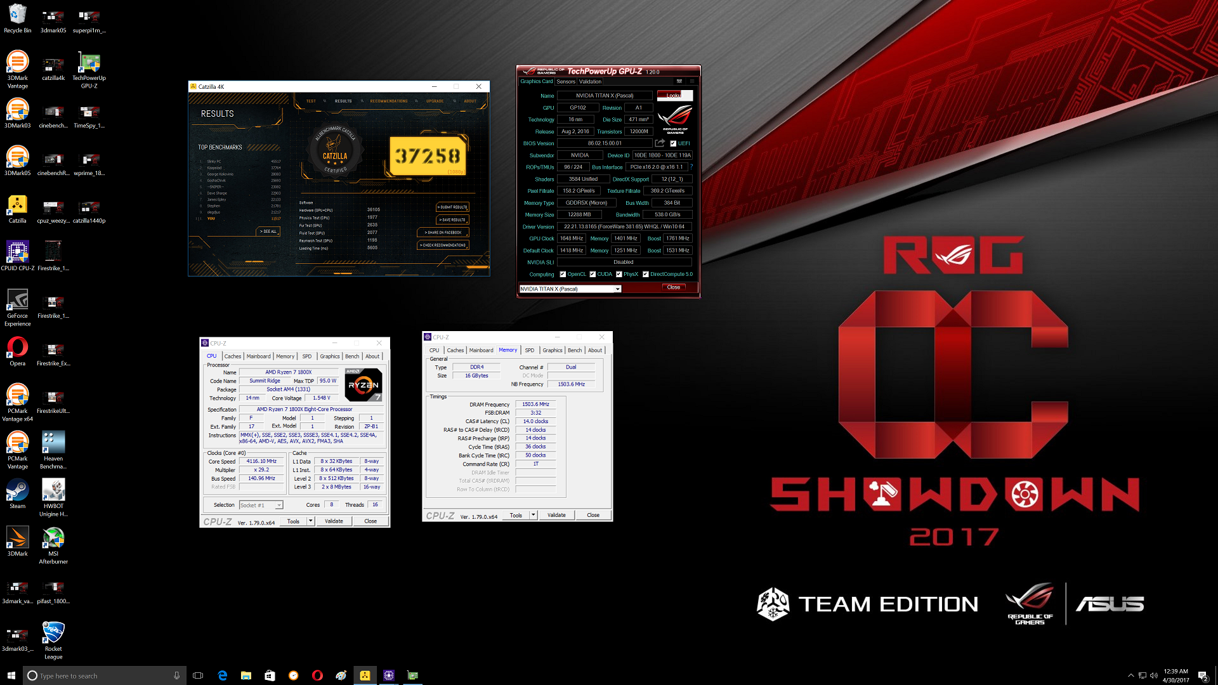Viewport: 1218px width, 685px height.
Task: Expand the GPU selection dropdown in GPU-Z
Action: (617, 289)
